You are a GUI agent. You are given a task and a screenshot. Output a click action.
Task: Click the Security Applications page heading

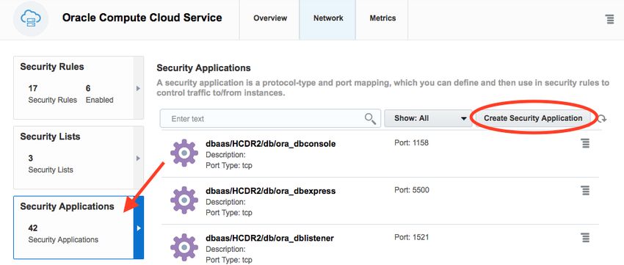tap(204, 68)
